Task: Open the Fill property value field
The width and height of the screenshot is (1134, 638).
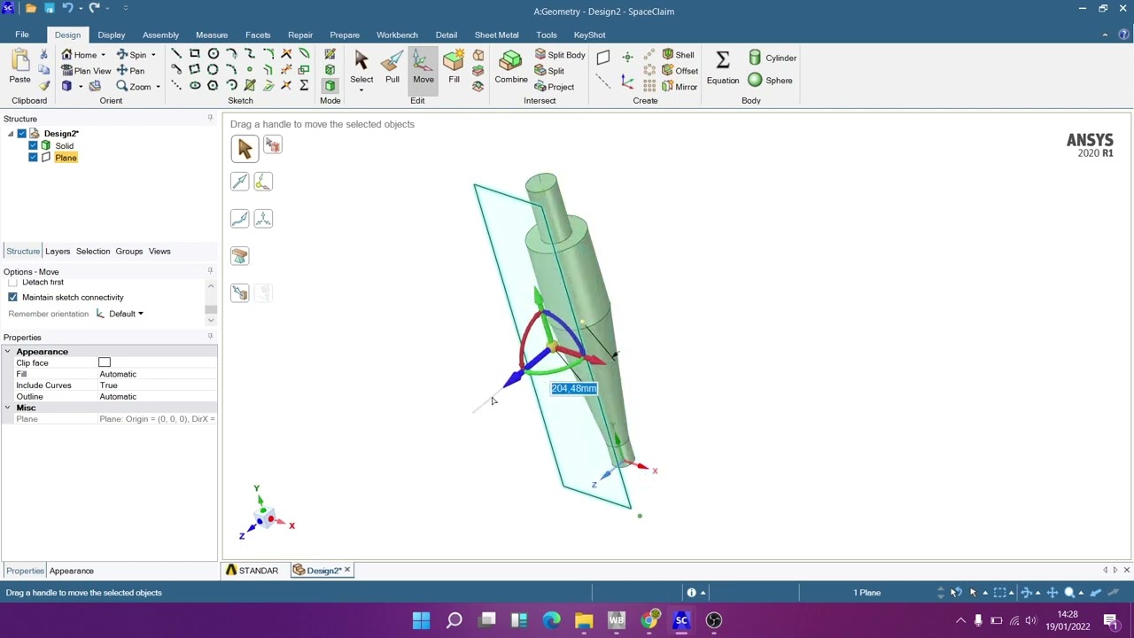Action: coord(157,374)
